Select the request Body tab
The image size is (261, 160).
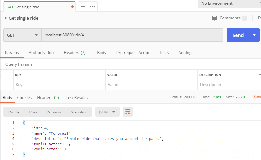tap(101, 53)
